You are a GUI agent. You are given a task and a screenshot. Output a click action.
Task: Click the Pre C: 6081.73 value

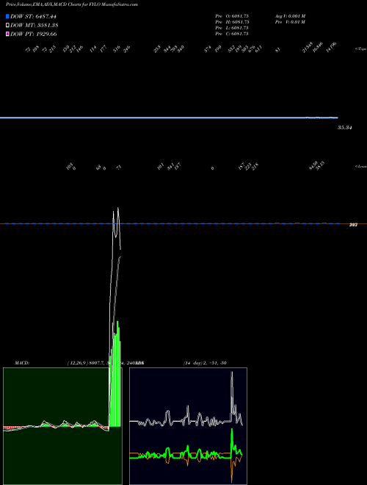tap(232, 34)
